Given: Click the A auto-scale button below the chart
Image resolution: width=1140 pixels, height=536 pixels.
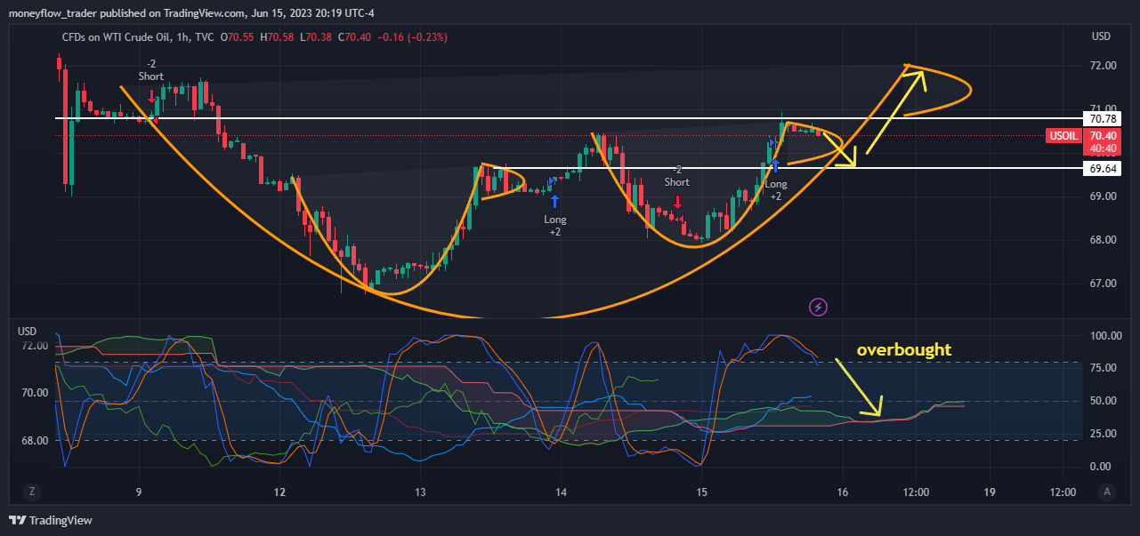Looking at the screenshot, I should (1107, 492).
